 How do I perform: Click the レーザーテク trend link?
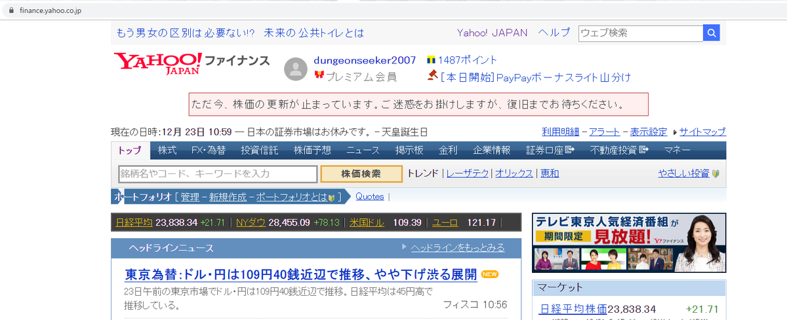[x=468, y=173]
